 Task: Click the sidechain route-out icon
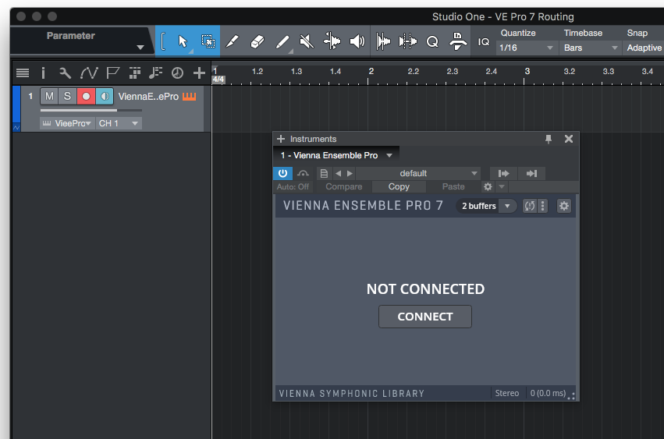[503, 173]
